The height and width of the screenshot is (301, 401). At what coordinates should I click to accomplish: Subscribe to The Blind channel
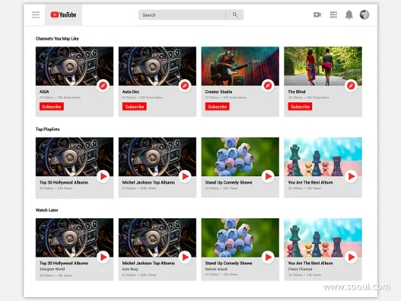pyautogui.click(x=300, y=106)
